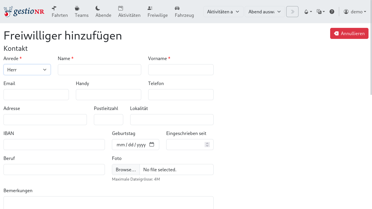
Task: Open the Abend auswählen combobox
Action: tap(264, 12)
